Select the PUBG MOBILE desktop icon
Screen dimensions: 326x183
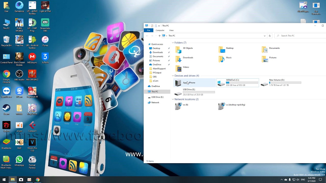pyautogui.click(x=19, y=25)
